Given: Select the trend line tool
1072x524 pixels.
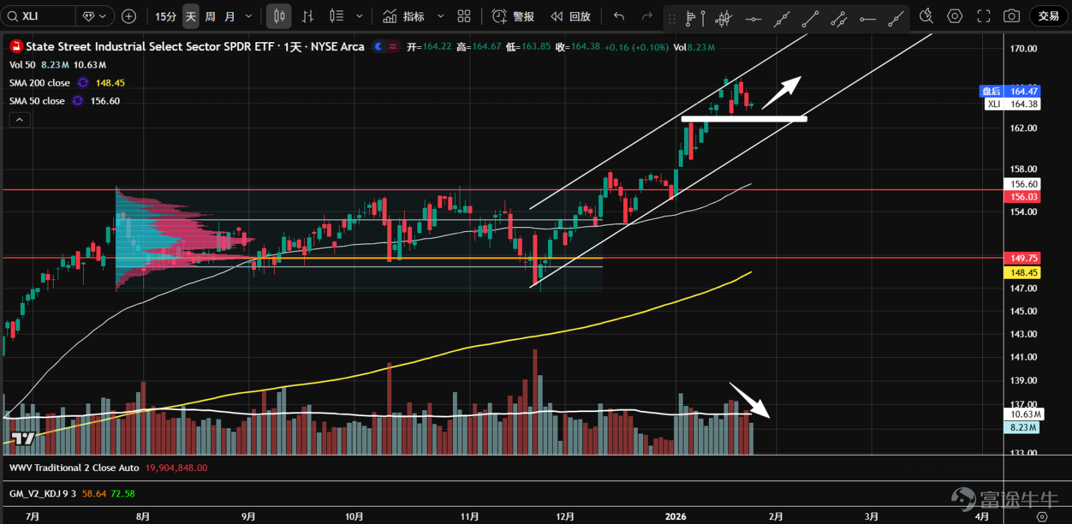Looking at the screenshot, I should [x=810, y=19].
